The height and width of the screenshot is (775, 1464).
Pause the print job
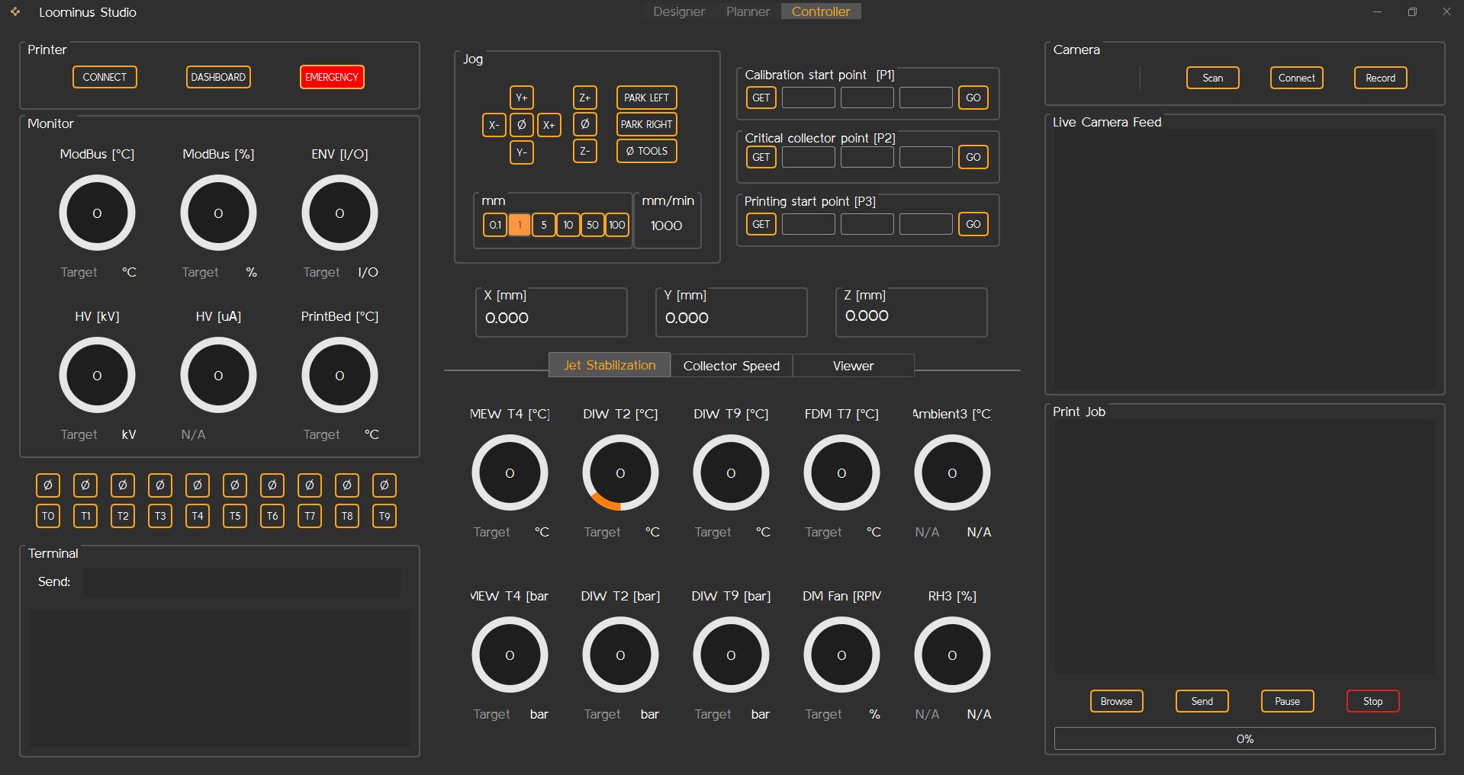pyautogui.click(x=1288, y=701)
